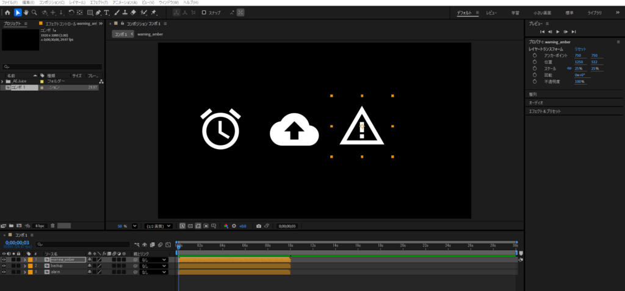Click the trash icon in the Project panel
Viewport: 625px width, 291px height.
pos(52,225)
